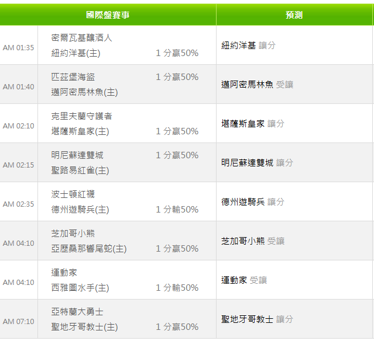Click team name 亞歷桑那響尾蛇(主)
Screen dimensions: 374x341
pyautogui.click(x=89, y=249)
